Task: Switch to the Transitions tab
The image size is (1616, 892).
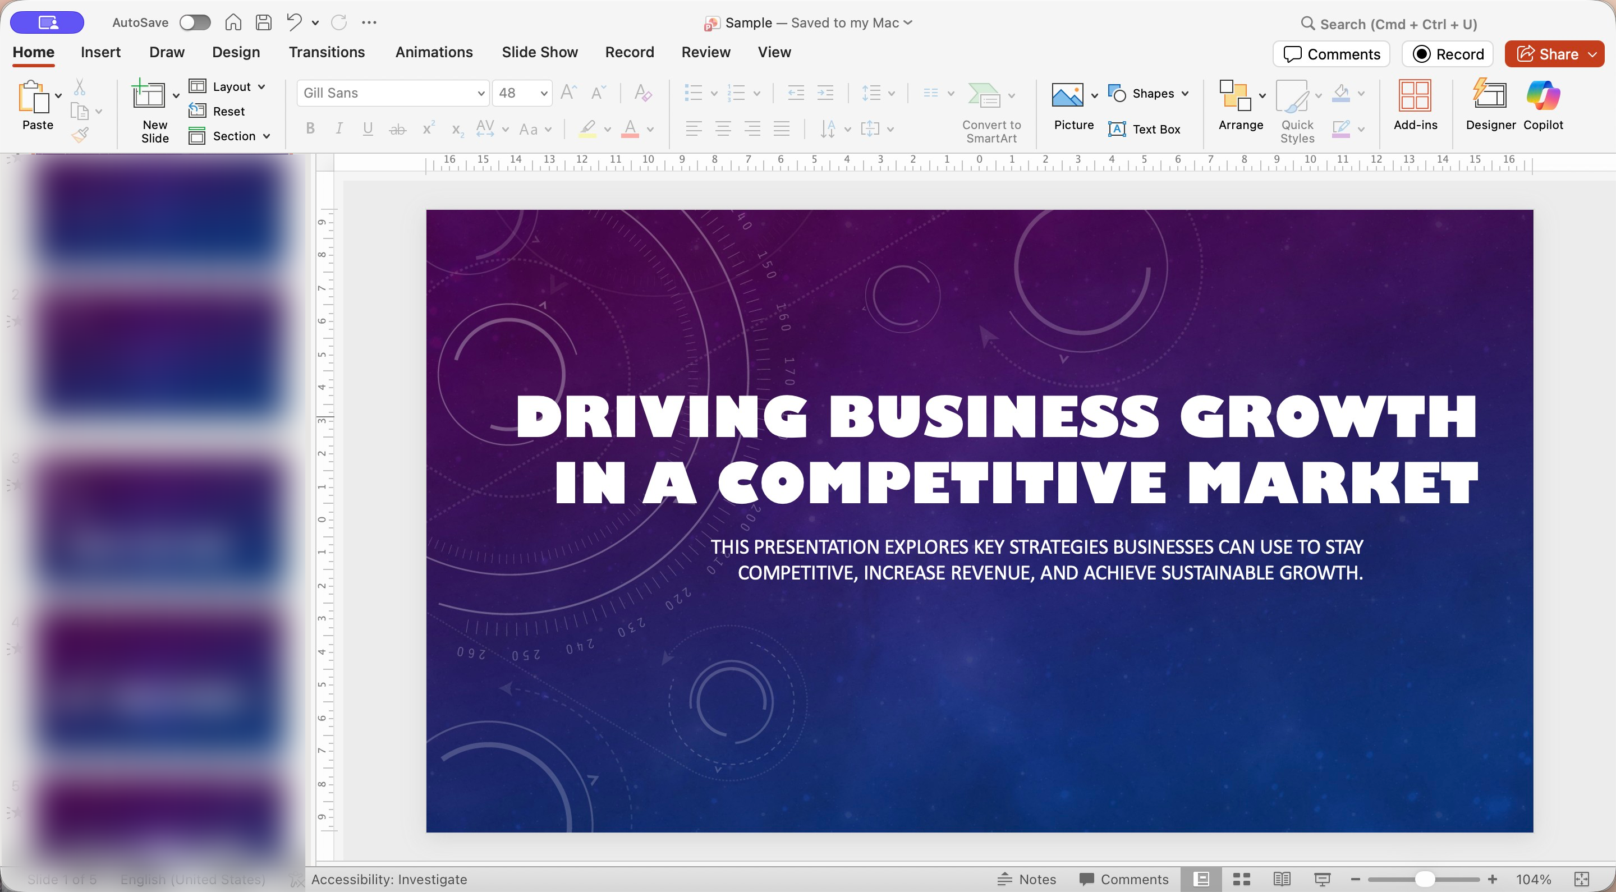Action: pos(326,52)
